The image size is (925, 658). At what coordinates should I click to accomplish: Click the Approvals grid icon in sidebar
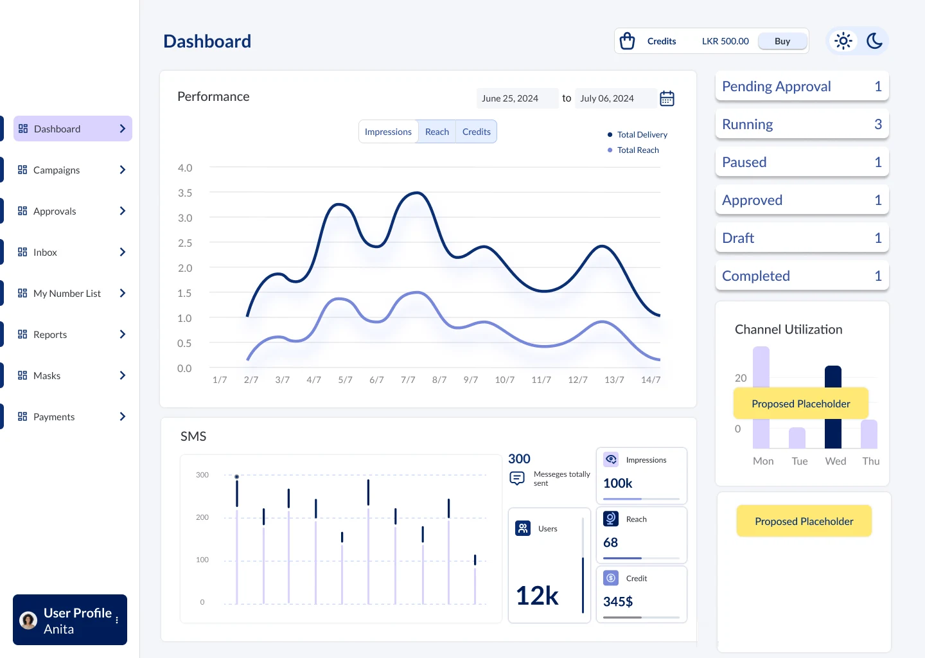click(x=22, y=211)
